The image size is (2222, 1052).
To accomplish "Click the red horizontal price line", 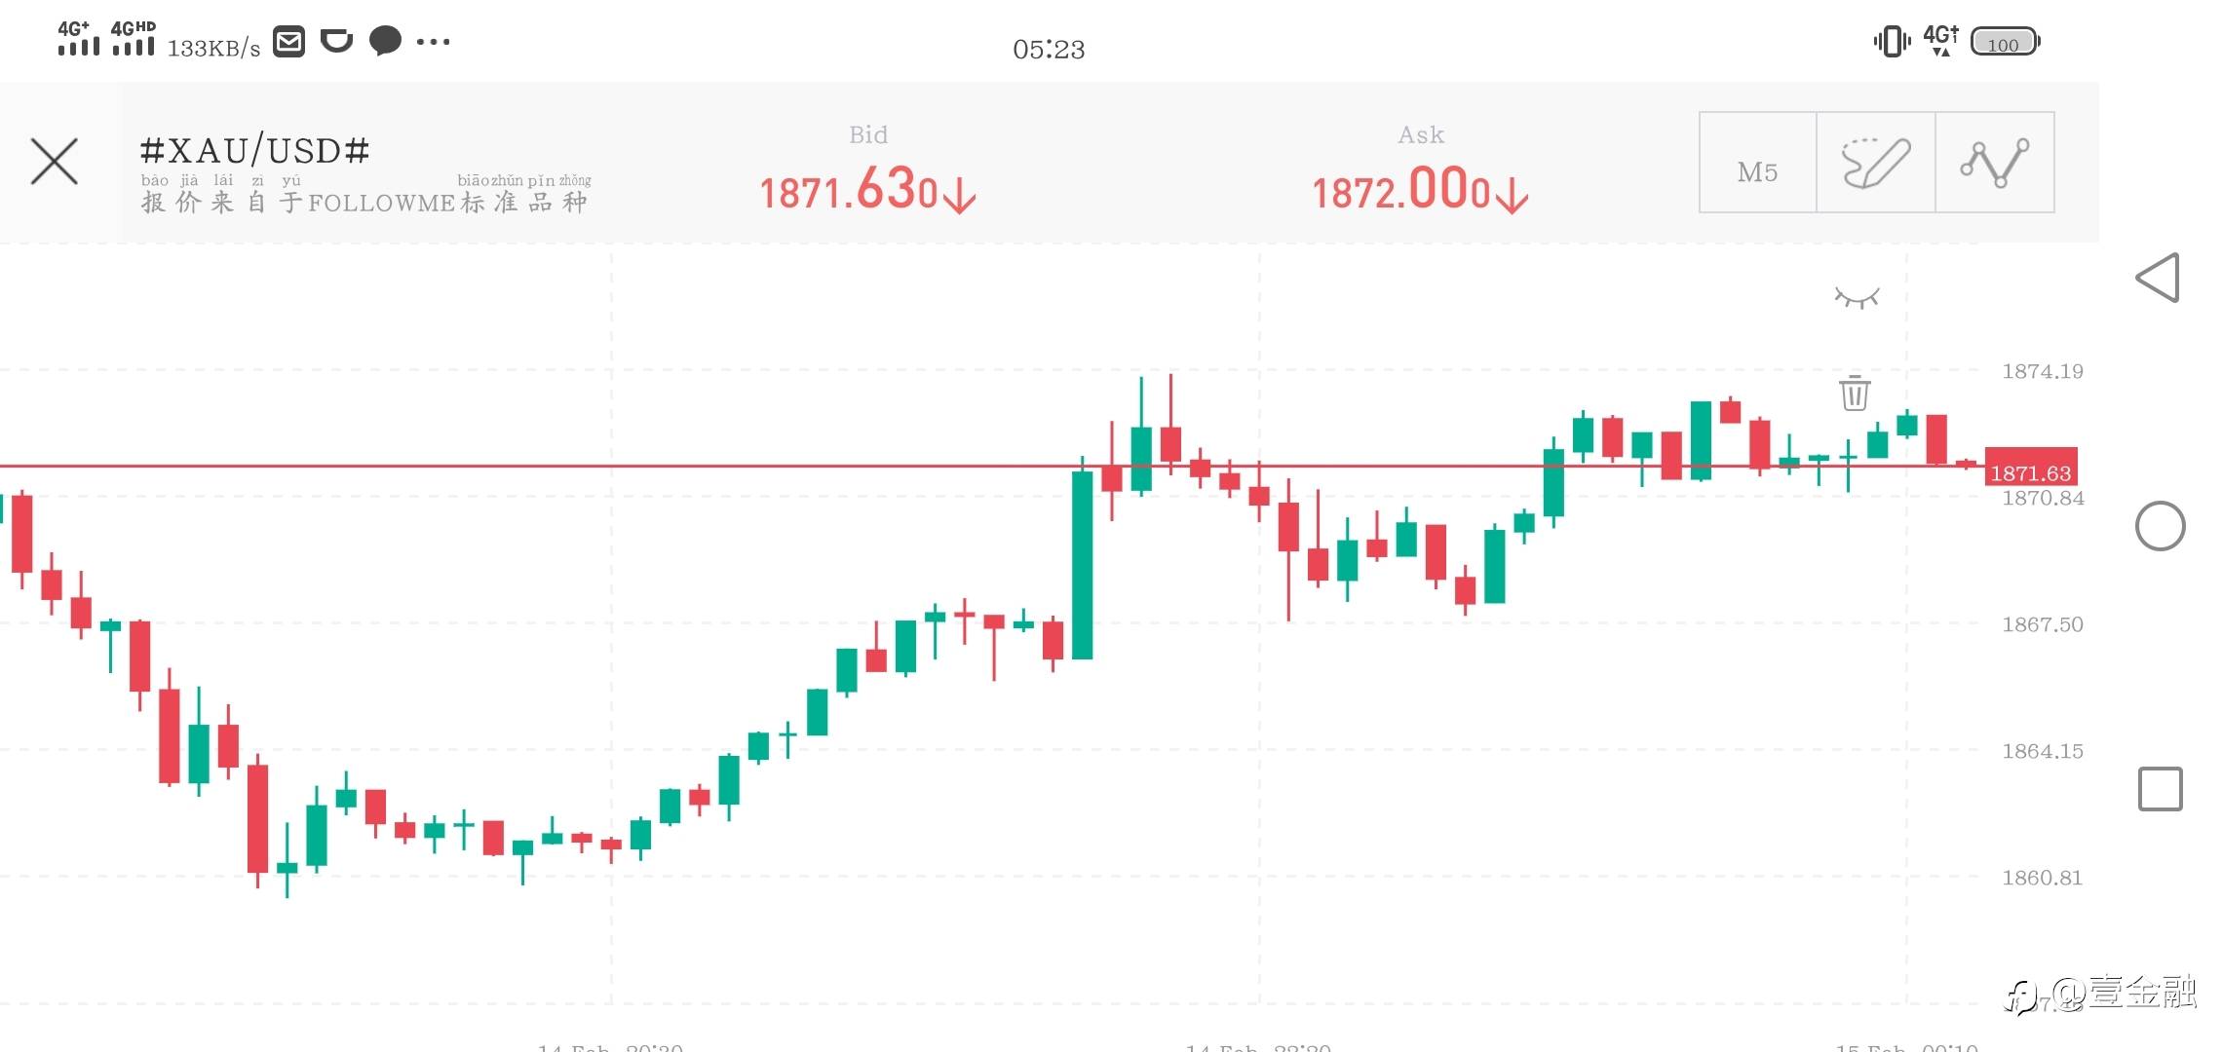I will [x=682, y=467].
